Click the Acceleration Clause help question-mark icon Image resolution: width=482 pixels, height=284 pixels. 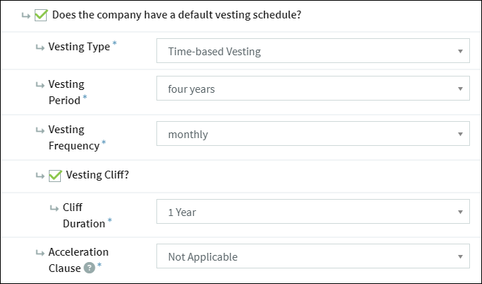(x=90, y=268)
